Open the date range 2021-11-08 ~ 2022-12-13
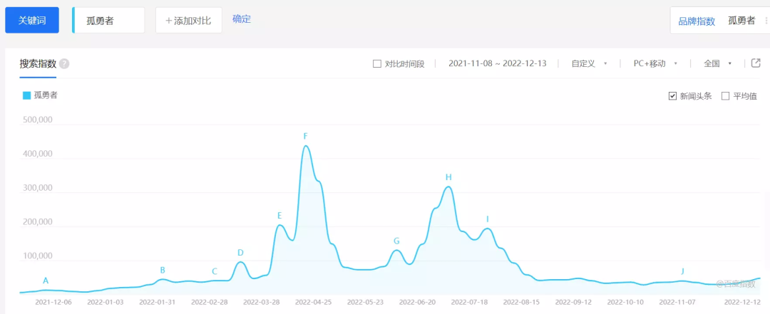Image resolution: width=770 pixels, height=314 pixels. pyautogui.click(x=497, y=63)
